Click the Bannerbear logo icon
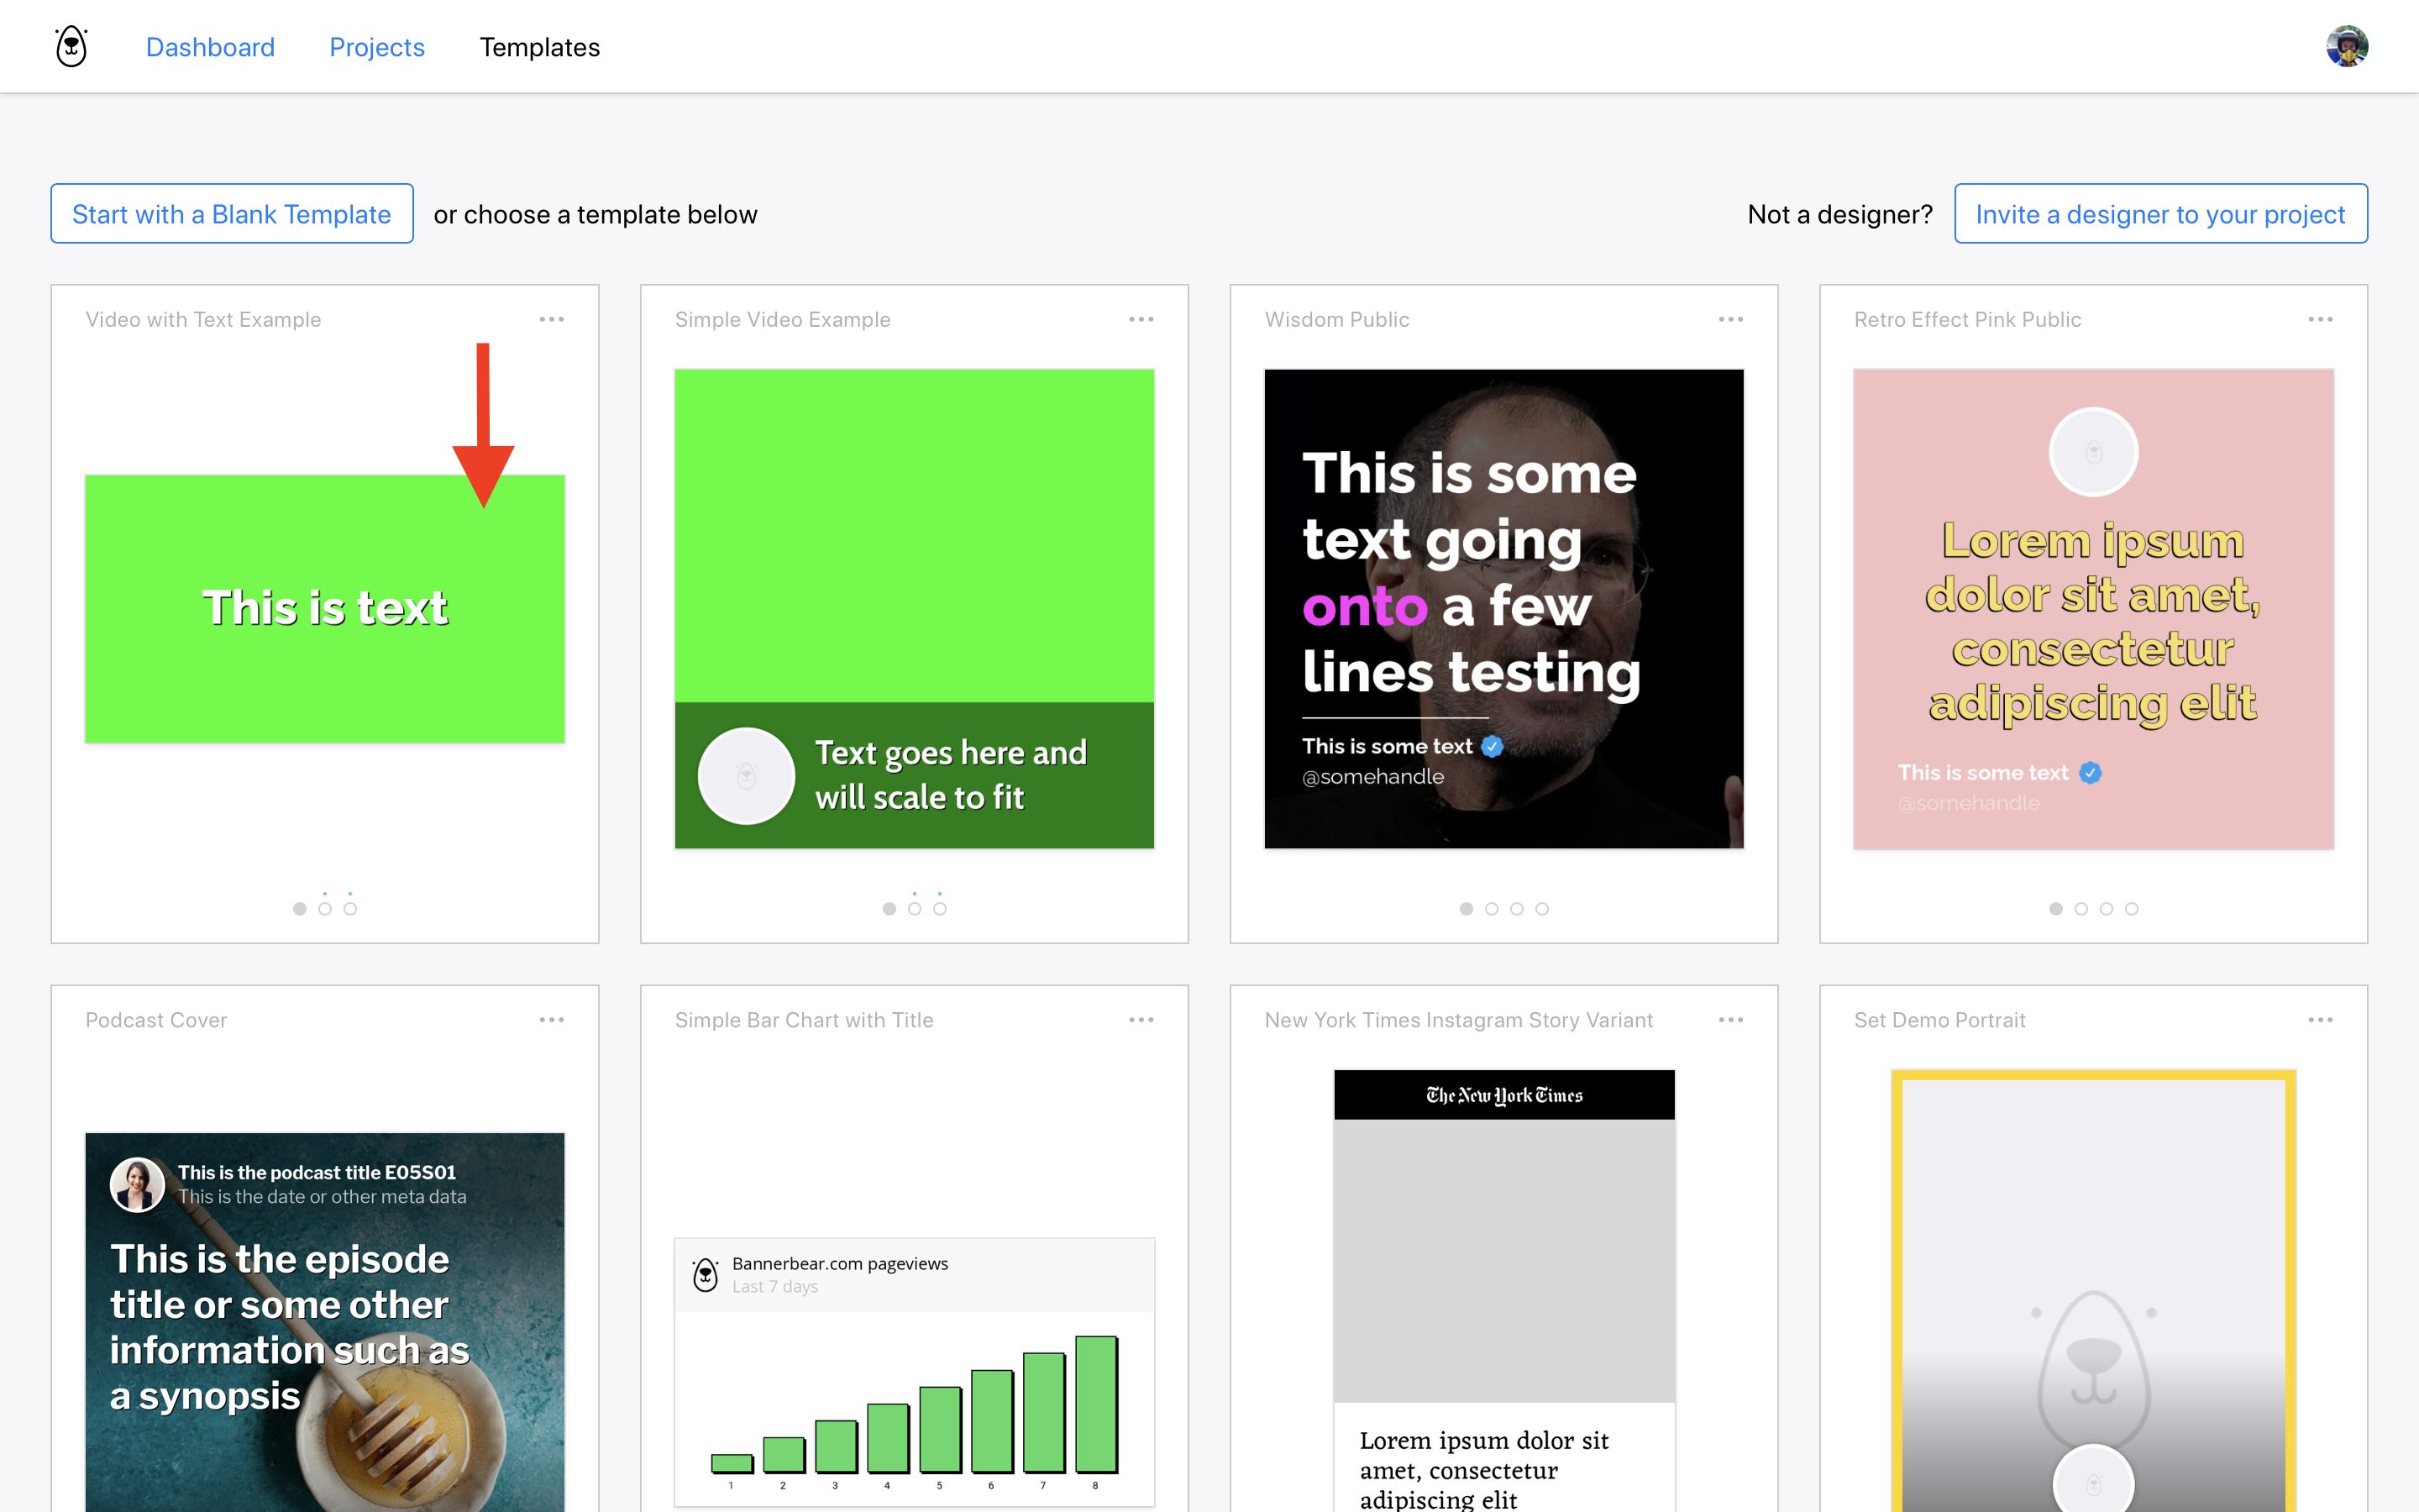Viewport: 2419px width, 1512px height. [x=71, y=47]
